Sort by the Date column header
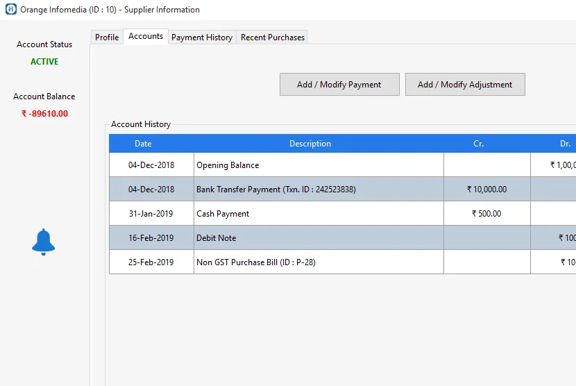Viewport: 576px width, 386px height. (143, 144)
